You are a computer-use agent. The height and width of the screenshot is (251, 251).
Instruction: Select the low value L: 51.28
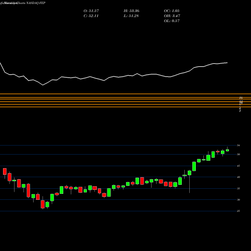click(131, 16)
